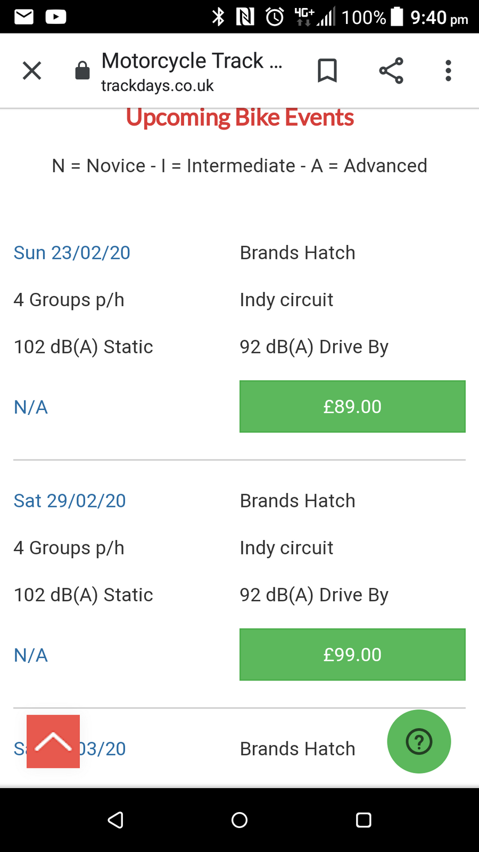Image resolution: width=479 pixels, height=852 pixels.
Task: Tap the trackdays.co.uk URL text
Action: pos(158,86)
